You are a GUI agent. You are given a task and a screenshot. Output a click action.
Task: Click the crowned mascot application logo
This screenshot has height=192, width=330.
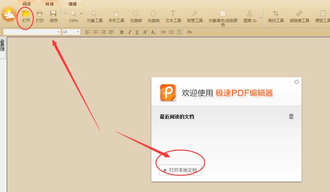point(9,14)
